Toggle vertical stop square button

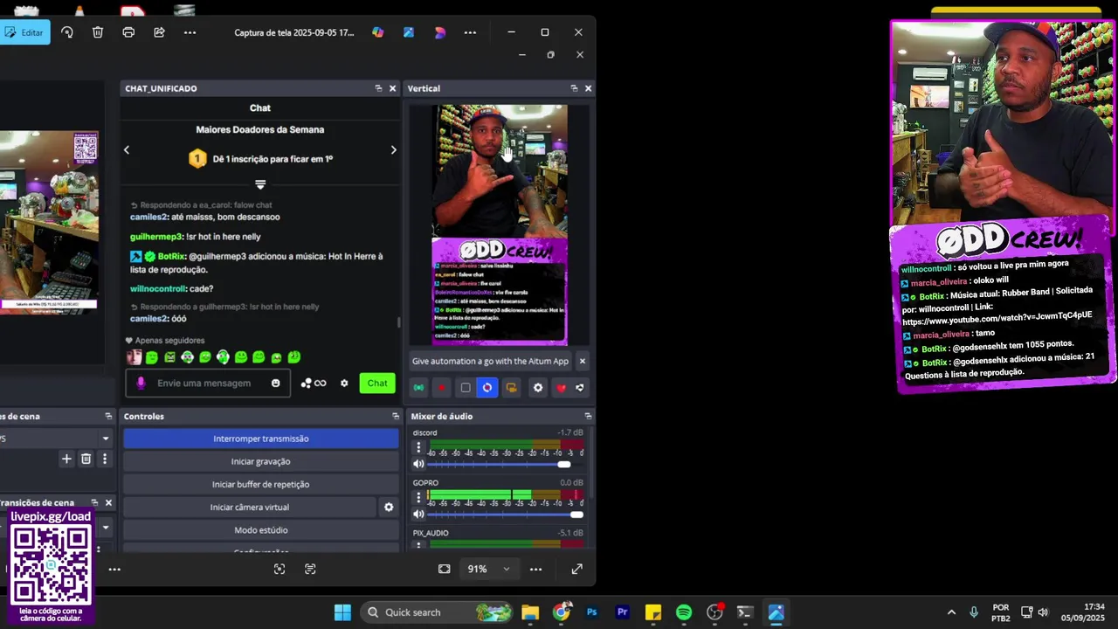466,388
